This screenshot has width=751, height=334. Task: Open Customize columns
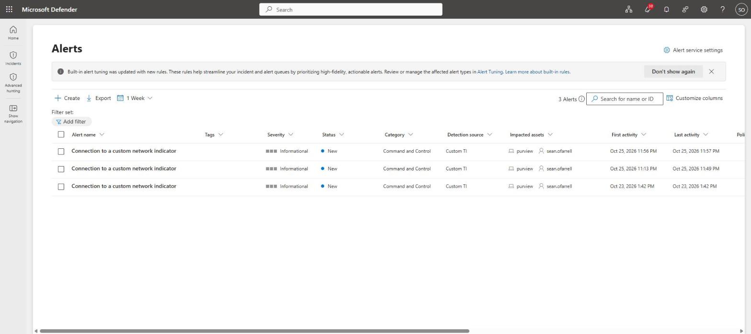point(694,98)
